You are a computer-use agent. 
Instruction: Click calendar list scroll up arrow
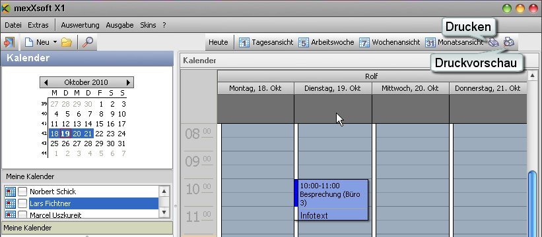tap(164, 191)
